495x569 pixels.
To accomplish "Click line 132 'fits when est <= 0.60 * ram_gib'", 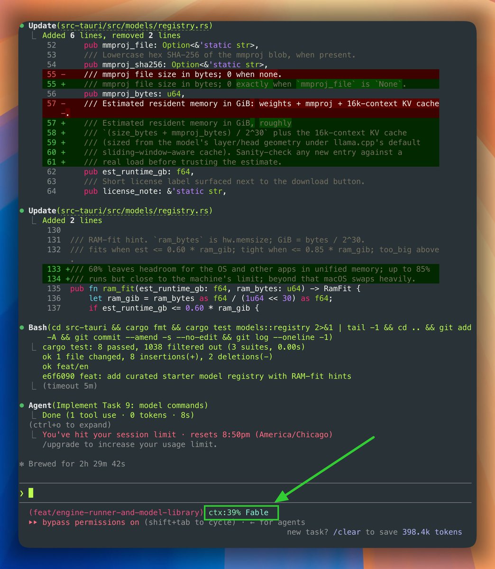I will point(254,249).
